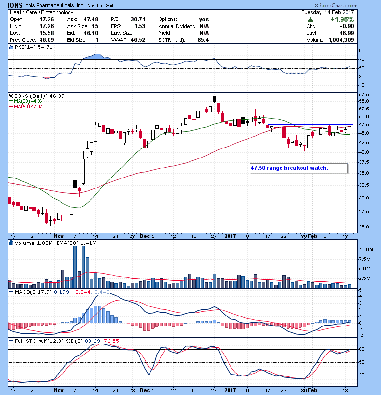Click the Open 47.26 value
Viewport: 381px width, 395px height.
(47, 20)
